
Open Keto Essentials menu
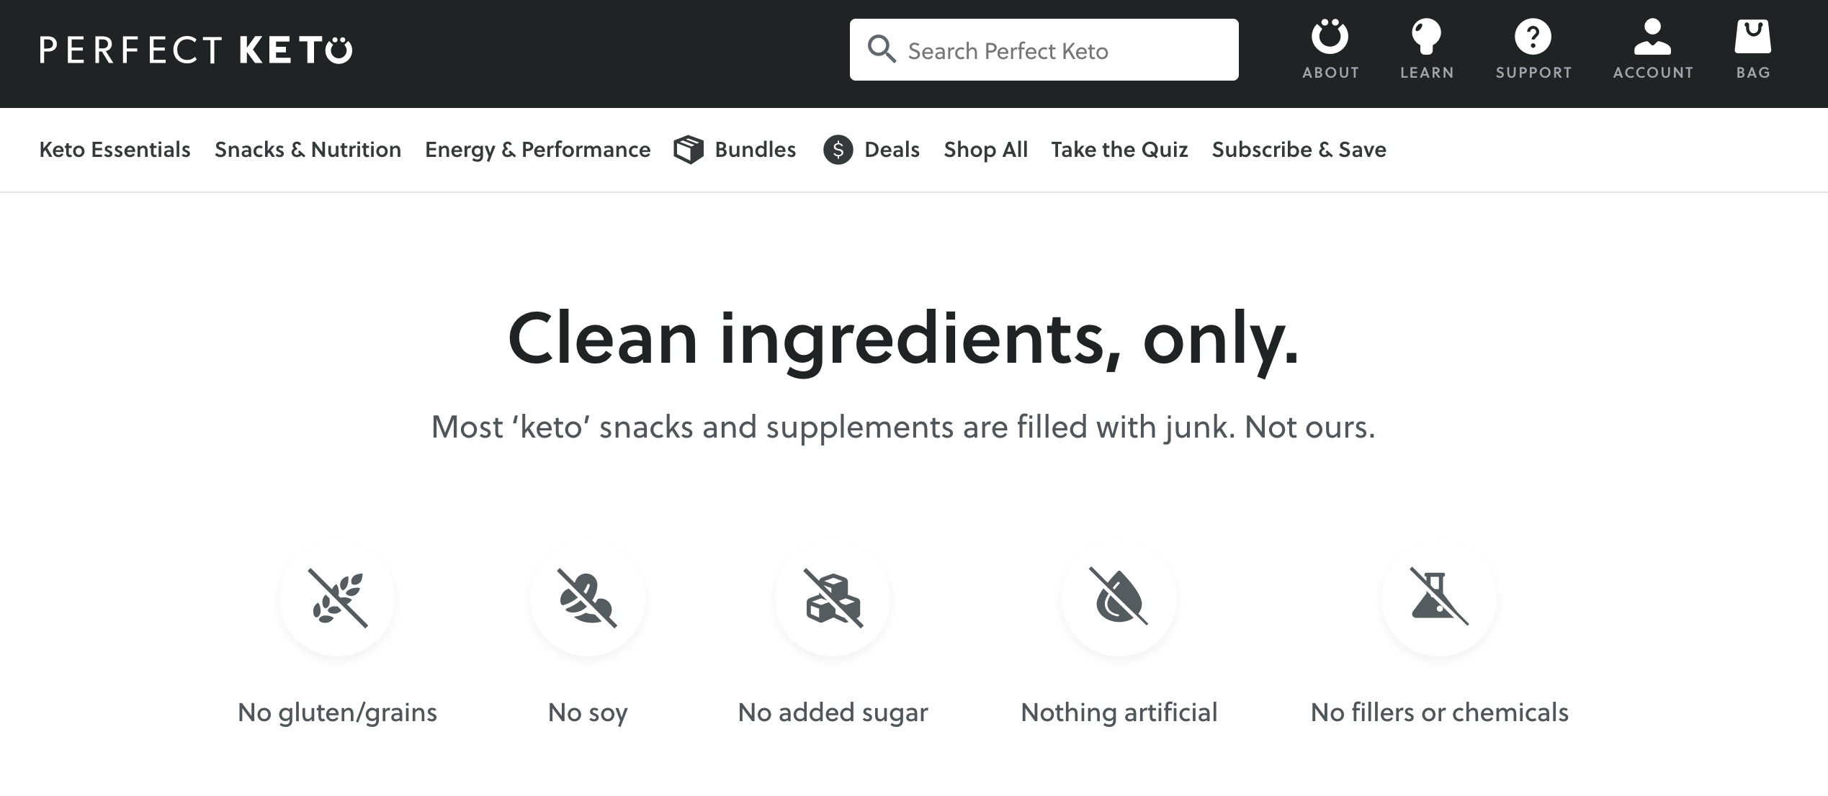(115, 150)
